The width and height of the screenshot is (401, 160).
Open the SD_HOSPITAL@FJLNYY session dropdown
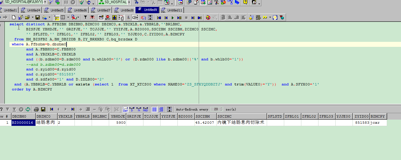coord(45,2)
